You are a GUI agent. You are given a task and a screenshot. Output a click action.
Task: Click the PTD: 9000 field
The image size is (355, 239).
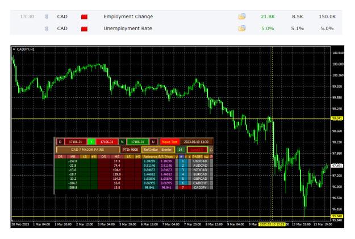click(x=130, y=150)
